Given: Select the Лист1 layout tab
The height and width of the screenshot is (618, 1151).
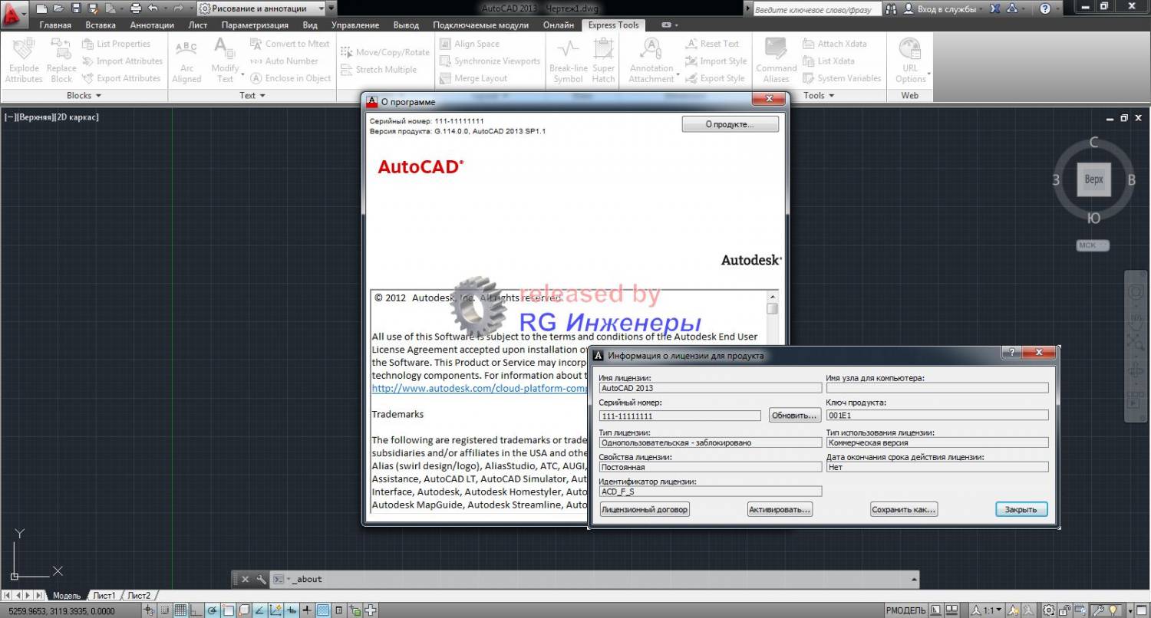Looking at the screenshot, I should coord(104,595).
